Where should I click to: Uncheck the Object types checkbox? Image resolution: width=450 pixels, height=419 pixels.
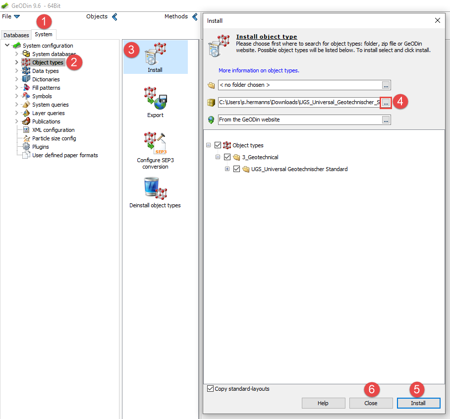(x=218, y=145)
